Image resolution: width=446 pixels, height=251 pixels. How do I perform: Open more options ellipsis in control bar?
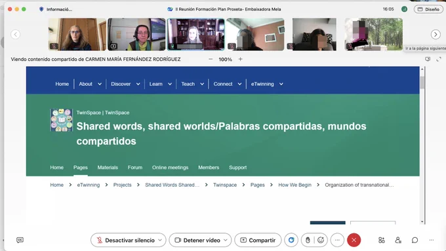pos(337,241)
